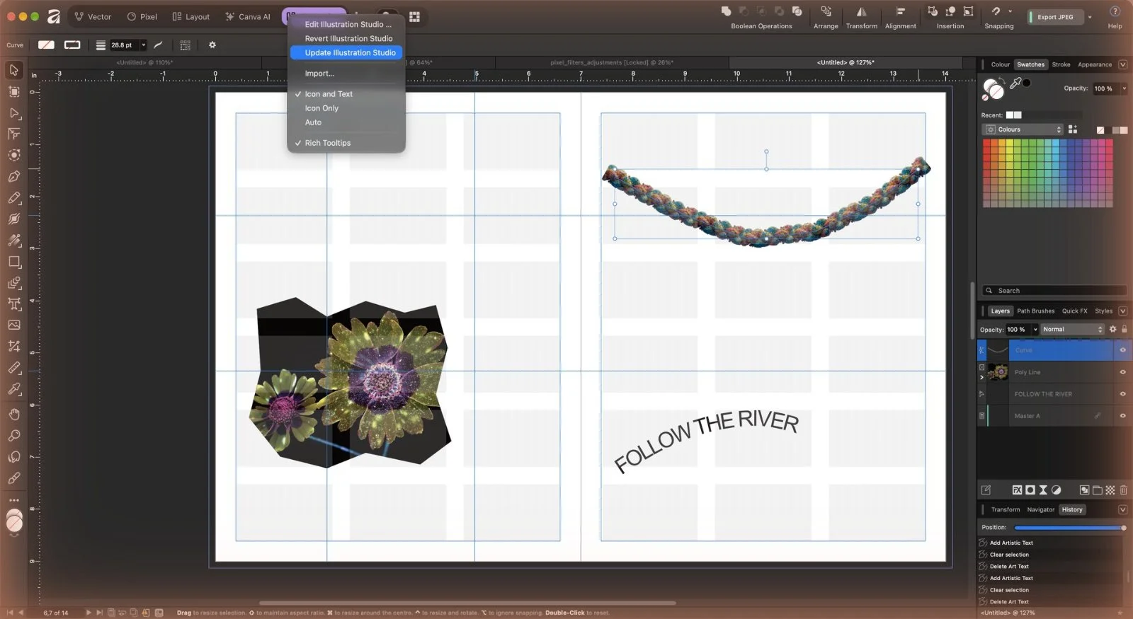Delete layer with the trash icon

click(x=1123, y=490)
